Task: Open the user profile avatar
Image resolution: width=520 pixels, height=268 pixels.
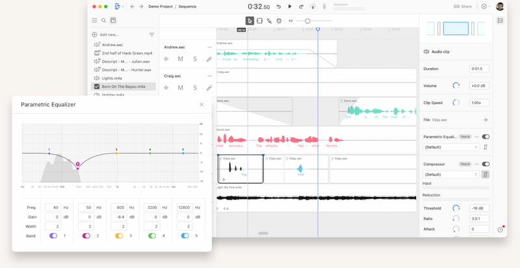Action: [500, 7]
